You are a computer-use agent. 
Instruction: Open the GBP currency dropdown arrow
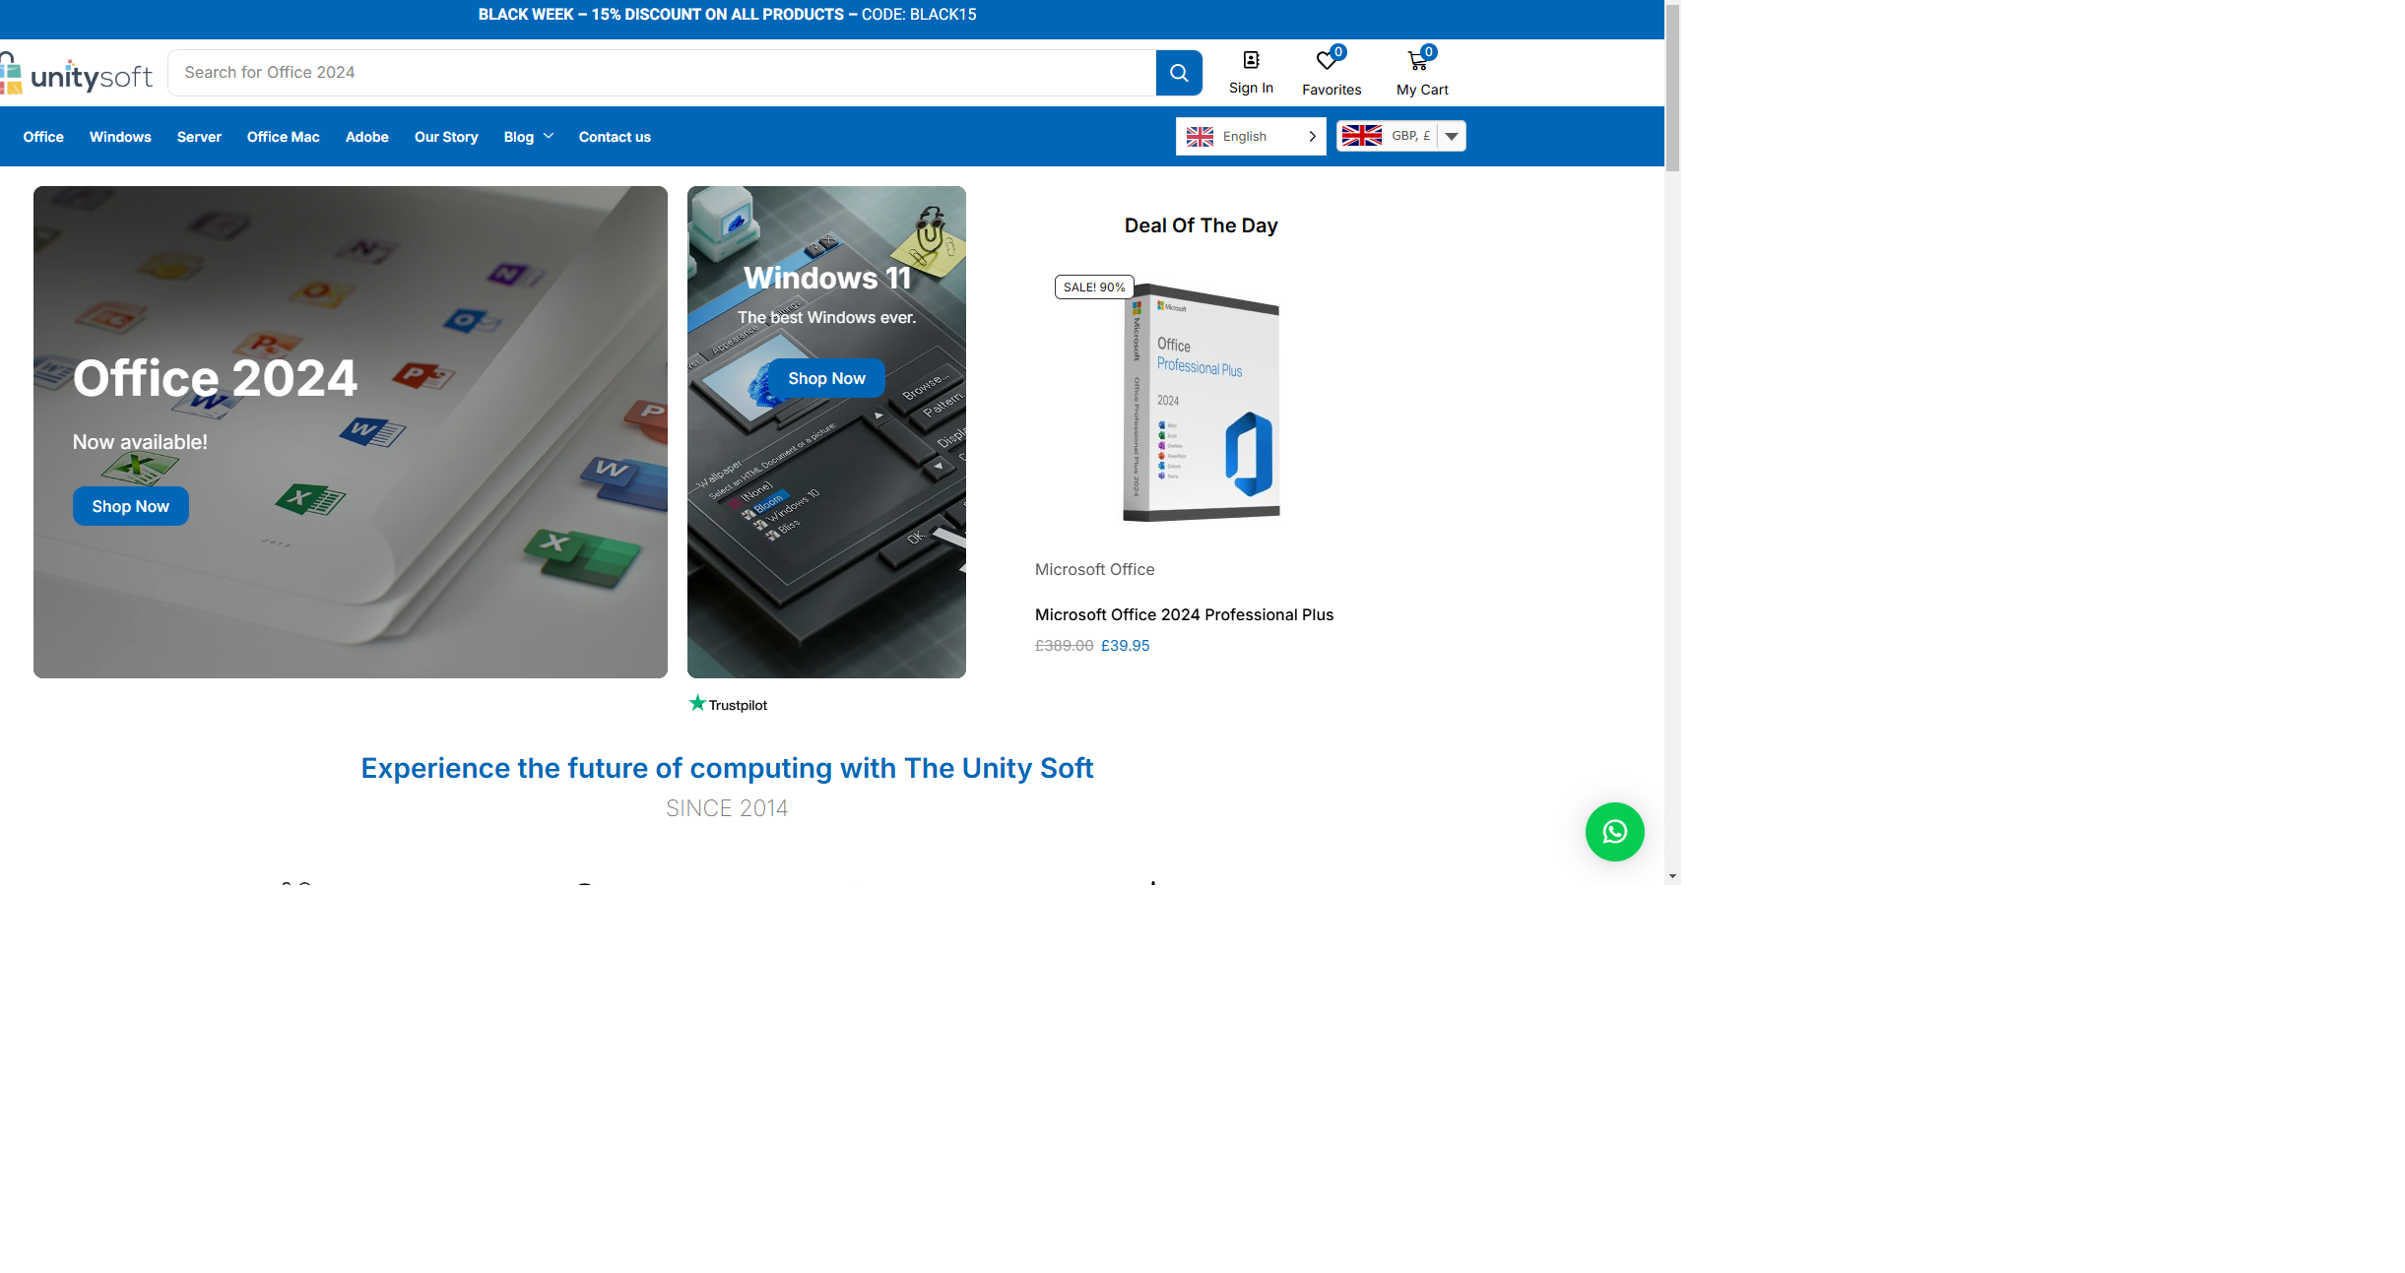(1452, 137)
